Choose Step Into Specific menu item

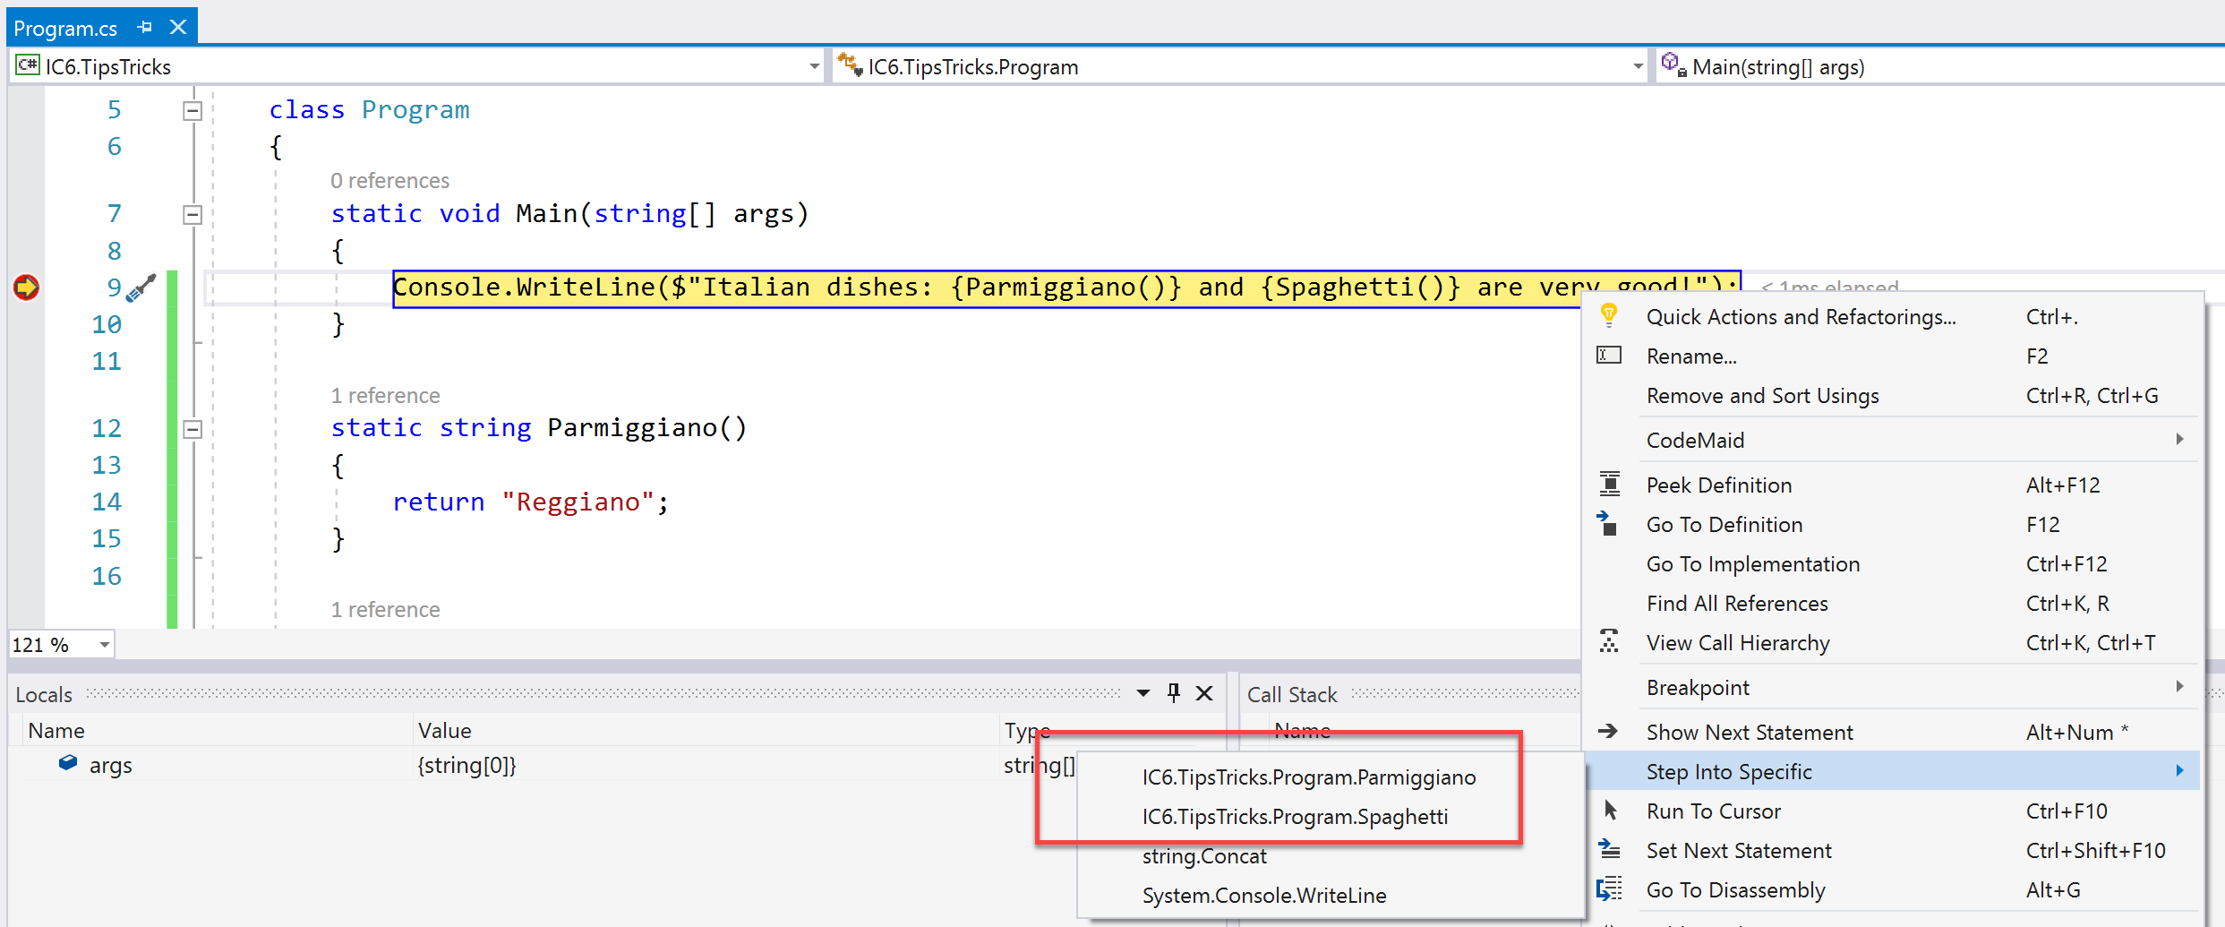(1729, 771)
